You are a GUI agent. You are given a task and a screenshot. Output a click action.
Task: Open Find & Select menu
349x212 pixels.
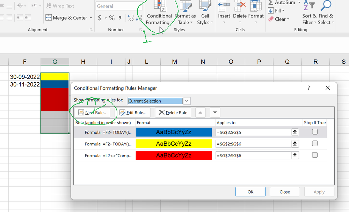326,13
